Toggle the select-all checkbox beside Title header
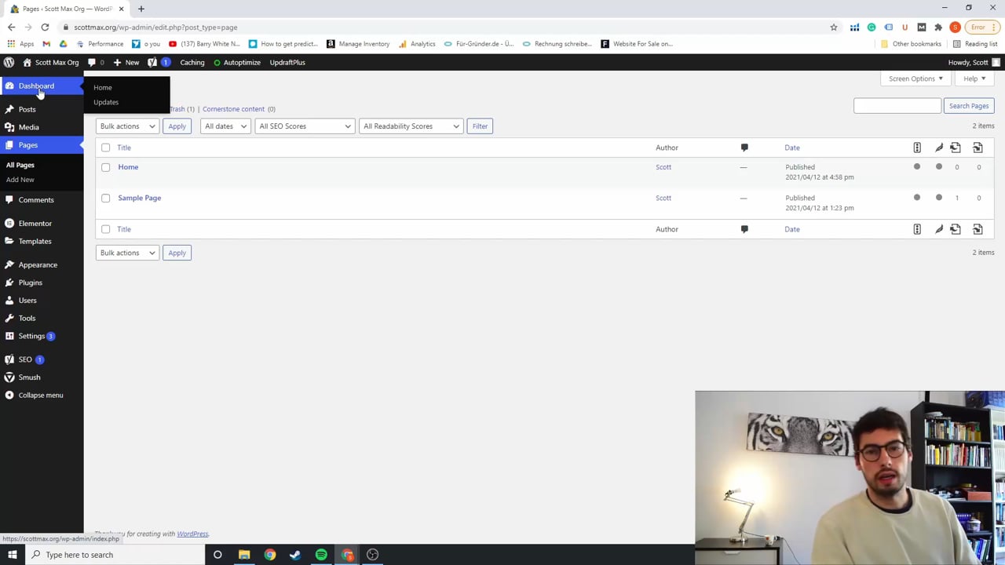The width and height of the screenshot is (1005, 565). click(106, 148)
